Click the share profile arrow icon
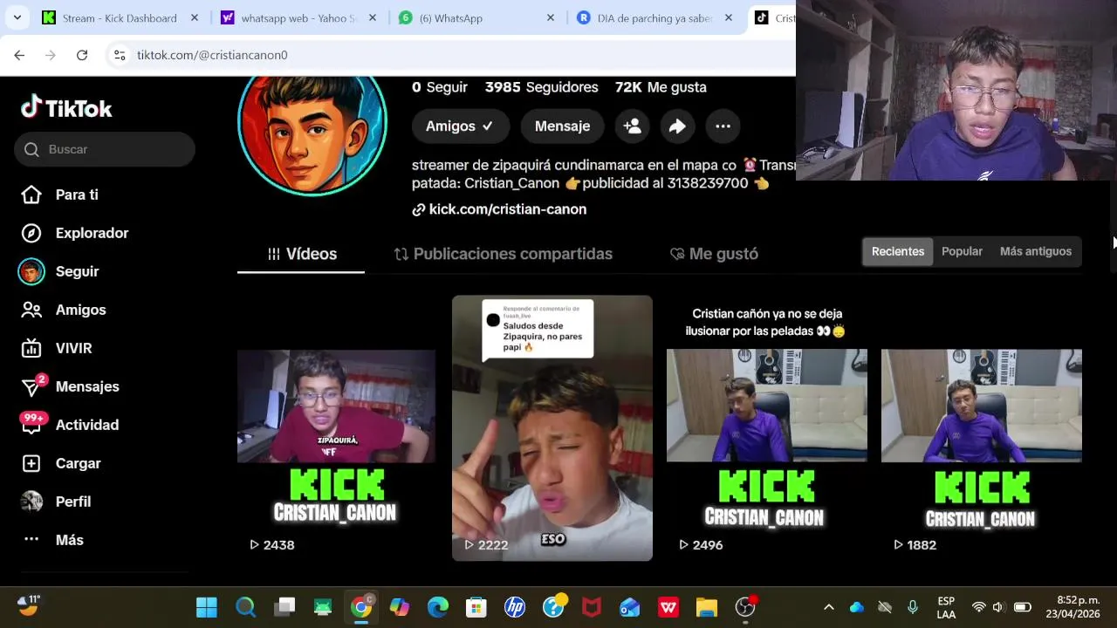Screen dimensions: 1117x628 (x=677, y=126)
